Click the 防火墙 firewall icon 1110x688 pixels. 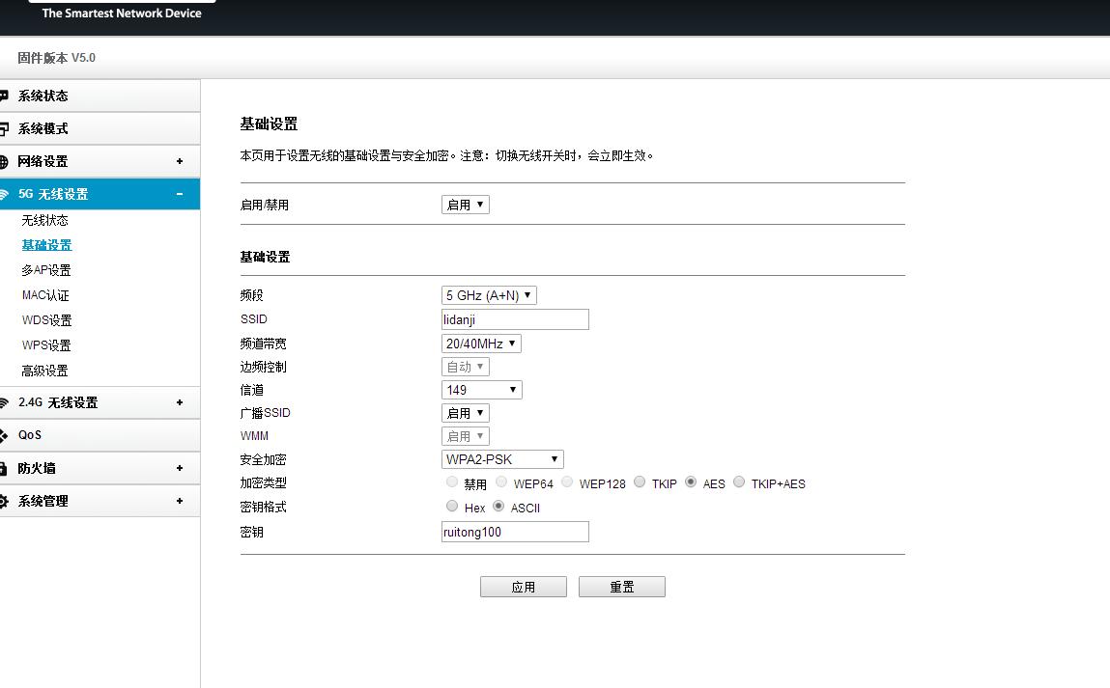pos(7,468)
